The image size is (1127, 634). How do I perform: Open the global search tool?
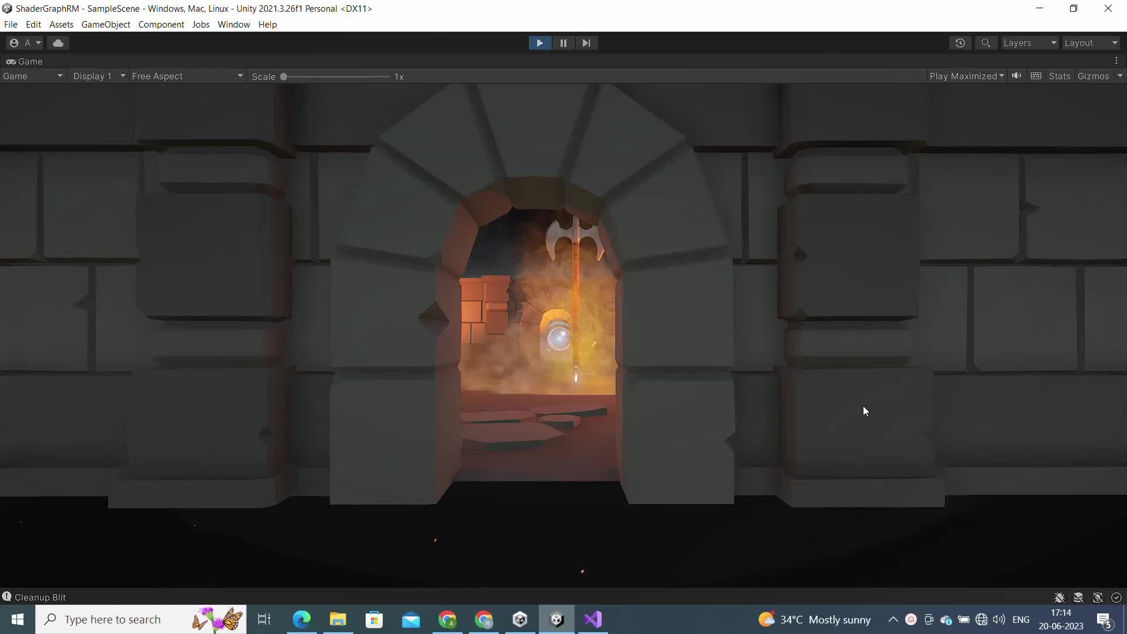coord(986,42)
